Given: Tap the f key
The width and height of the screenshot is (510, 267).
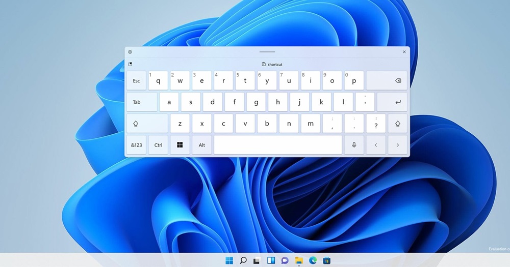Looking at the screenshot, I should point(235,102).
